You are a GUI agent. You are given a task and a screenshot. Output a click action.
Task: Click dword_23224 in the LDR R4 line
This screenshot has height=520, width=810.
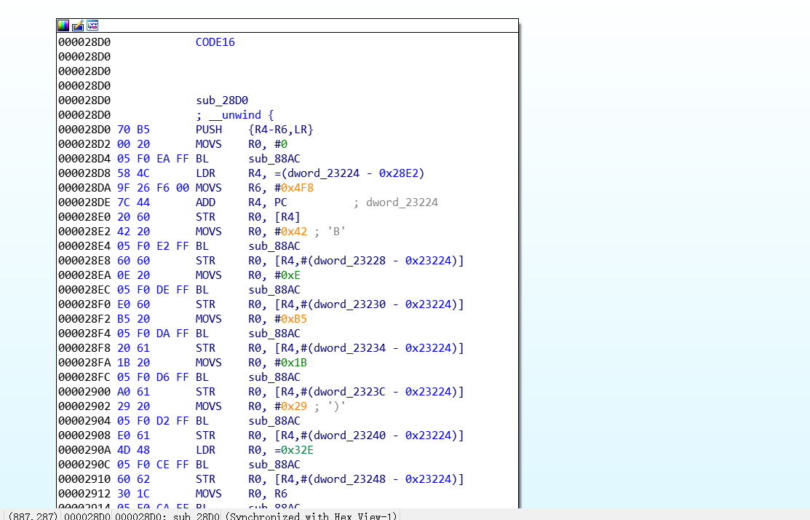(x=323, y=173)
